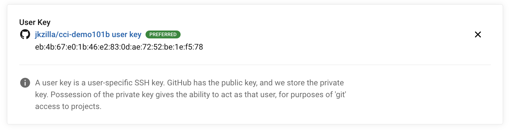Screen dimensions: 512x130
Task: Click the info circle icon
Action: (x=25, y=83)
